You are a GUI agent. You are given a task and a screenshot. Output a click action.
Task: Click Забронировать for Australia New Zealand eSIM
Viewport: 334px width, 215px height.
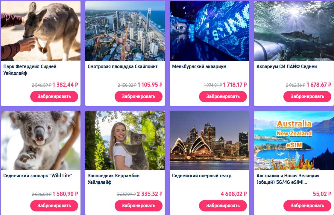pos(307,206)
